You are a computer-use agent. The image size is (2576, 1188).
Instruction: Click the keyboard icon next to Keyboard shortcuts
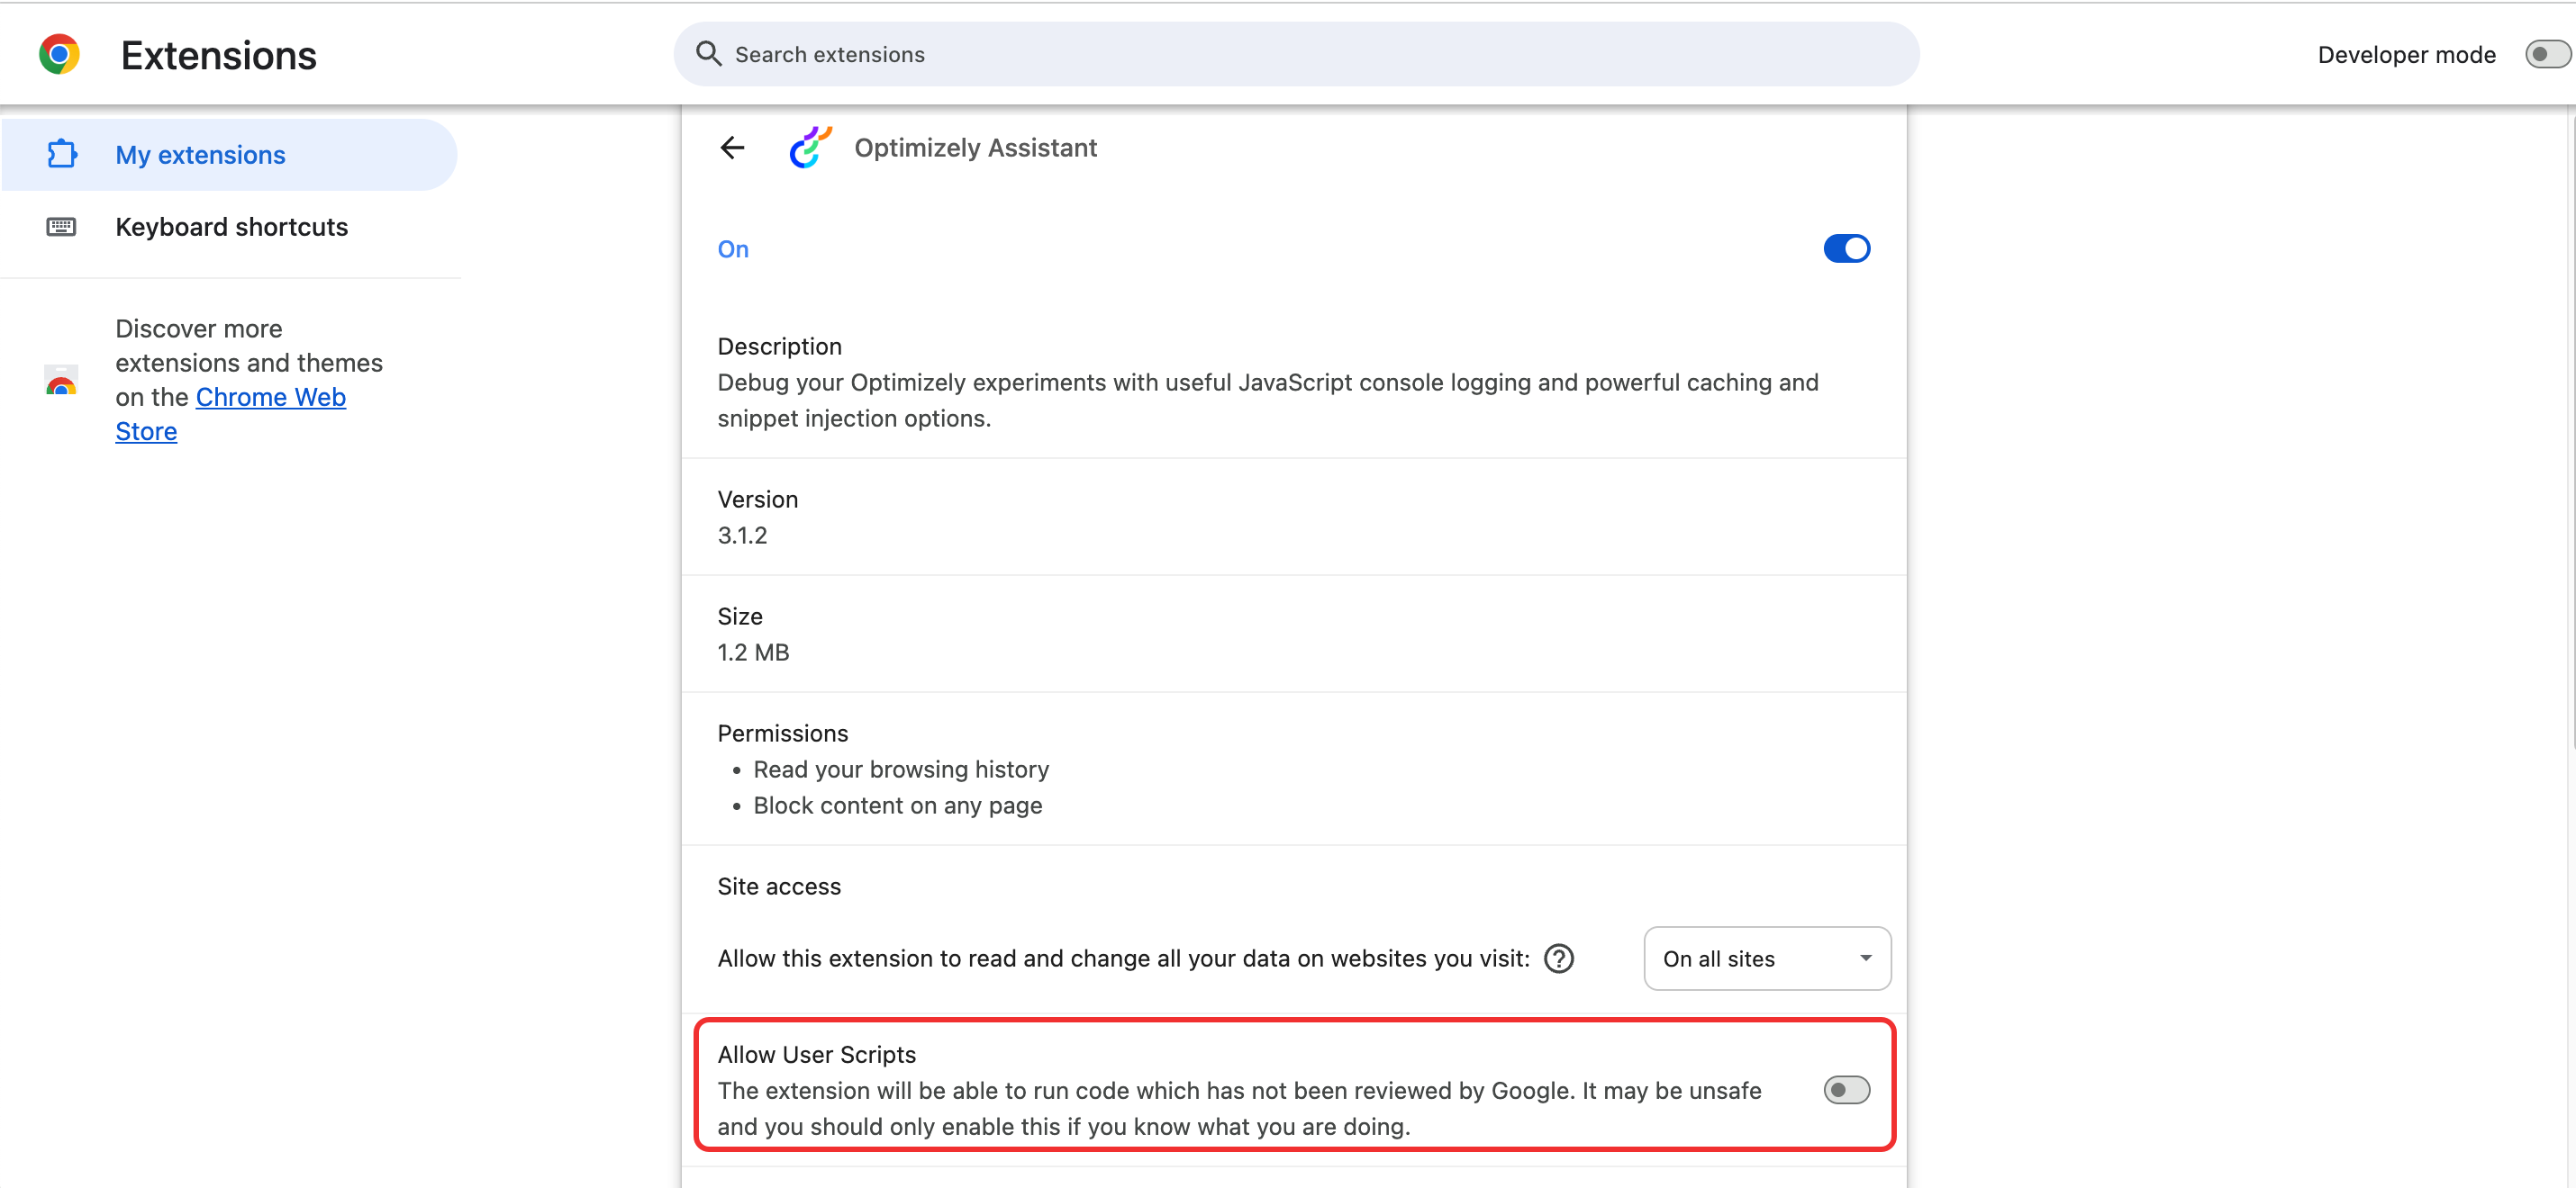(x=62, y=227)
